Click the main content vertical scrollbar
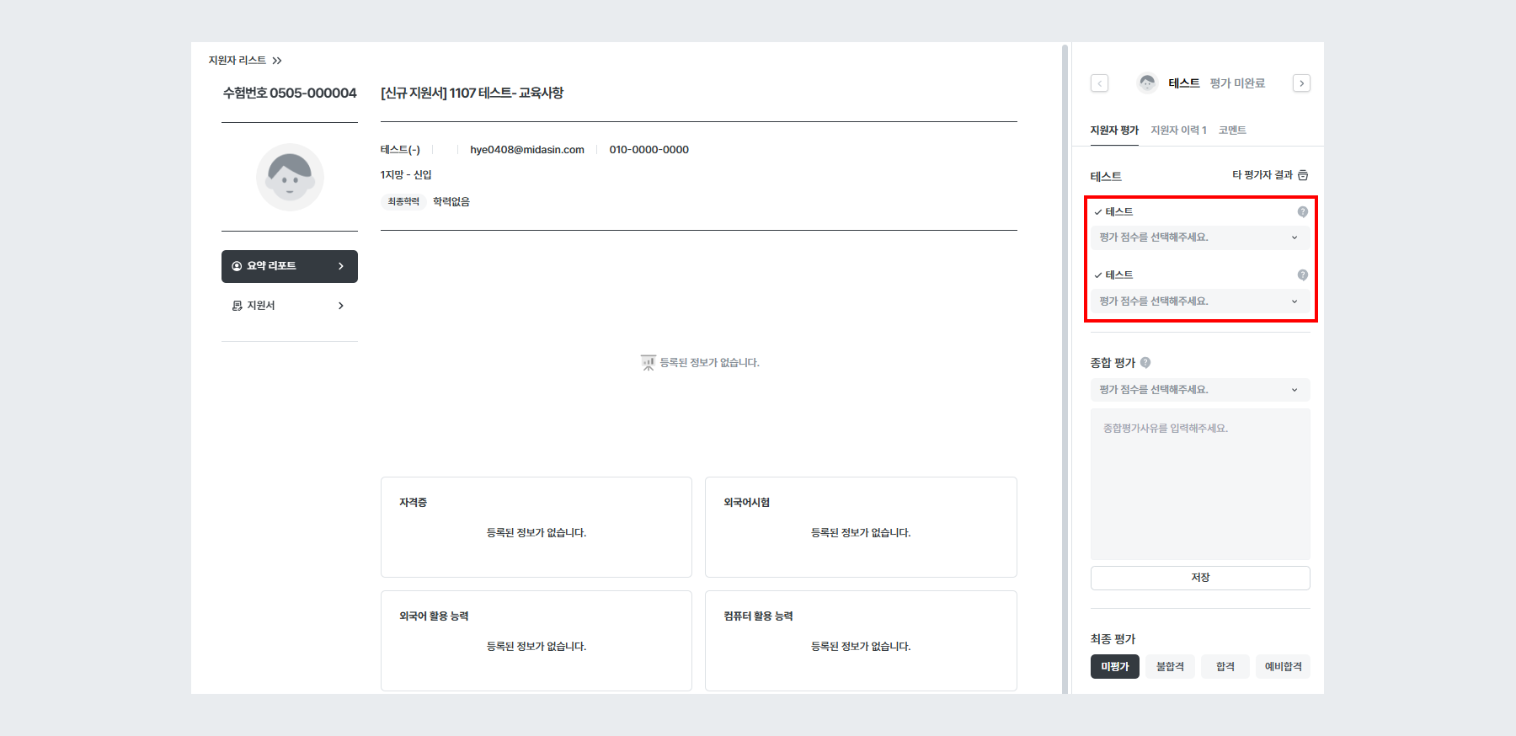 (1065, 368)
